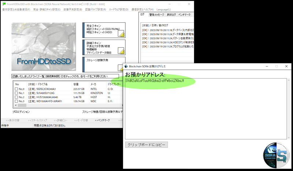Click the log entry mentioning HDDコマンド制御

(x=168, y=42)
